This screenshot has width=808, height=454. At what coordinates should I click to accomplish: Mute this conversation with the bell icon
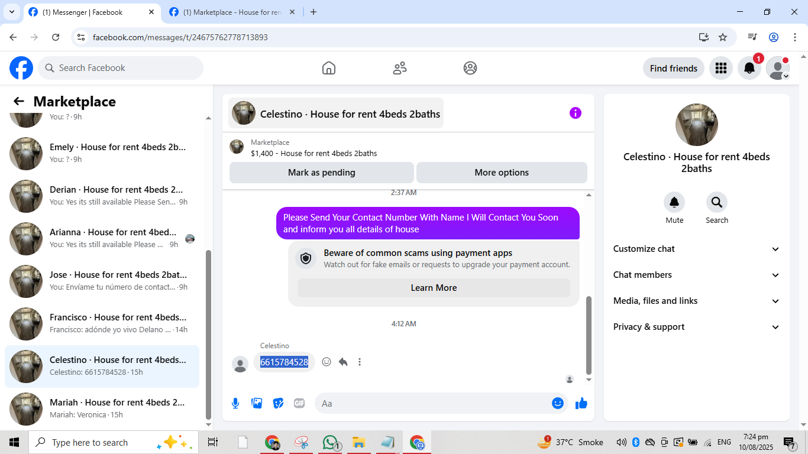674,203
